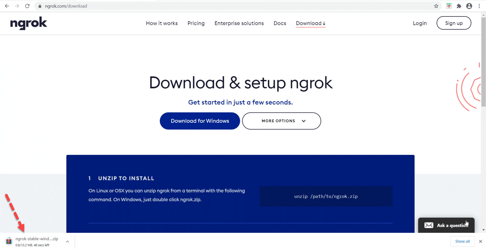The image size is (486, 249).
Task: Click the ngrok zip file icon in downloads bar
Action: [9, 241]
